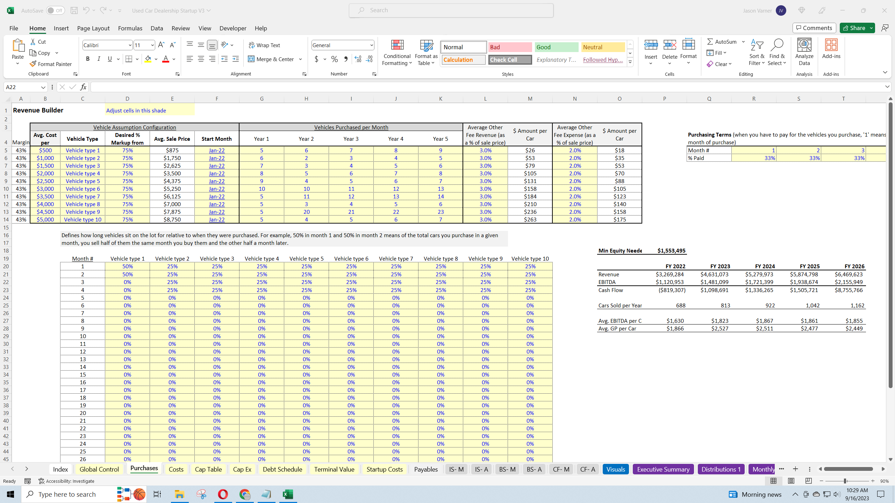Open the Fill Color dropdown arrow
The image size is (895, 503).
pyautogui.click(x=156, y=59)
